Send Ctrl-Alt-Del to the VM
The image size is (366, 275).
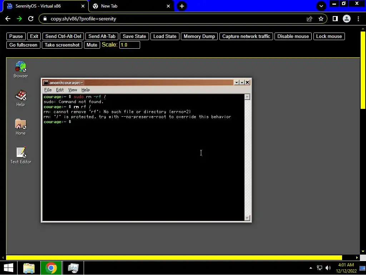point(63,36)
